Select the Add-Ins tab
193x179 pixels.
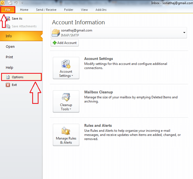[x=101, y=10]
